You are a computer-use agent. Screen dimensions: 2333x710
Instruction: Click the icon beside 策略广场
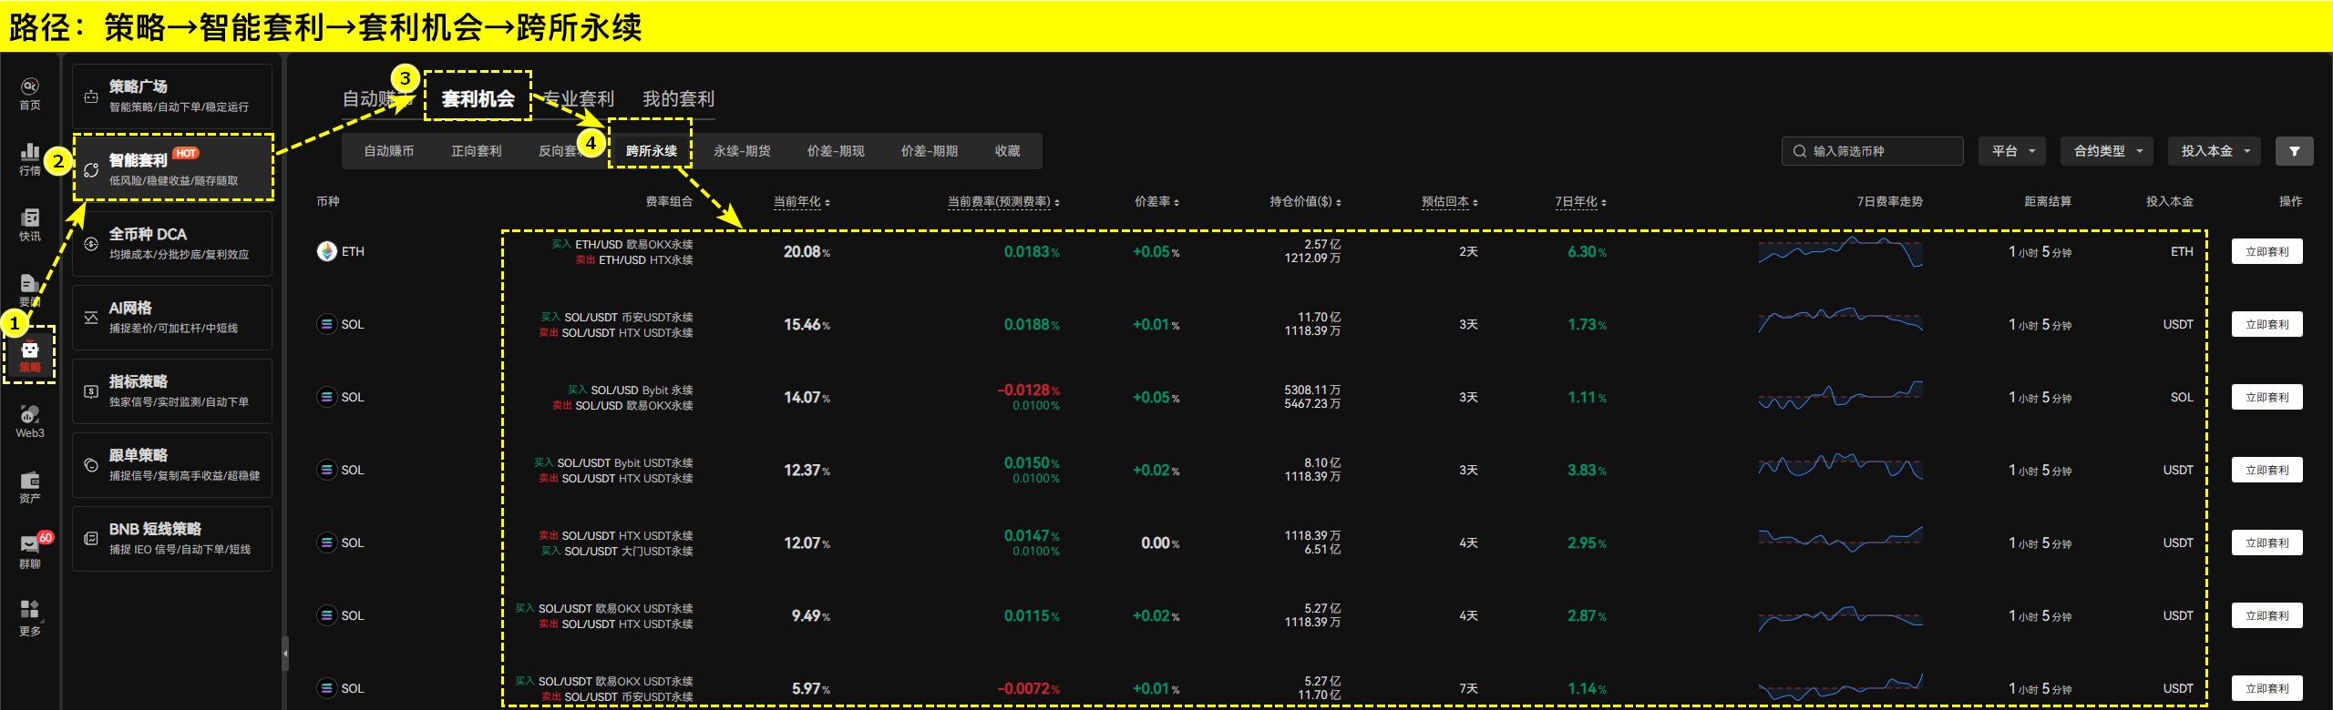(91, 96)
